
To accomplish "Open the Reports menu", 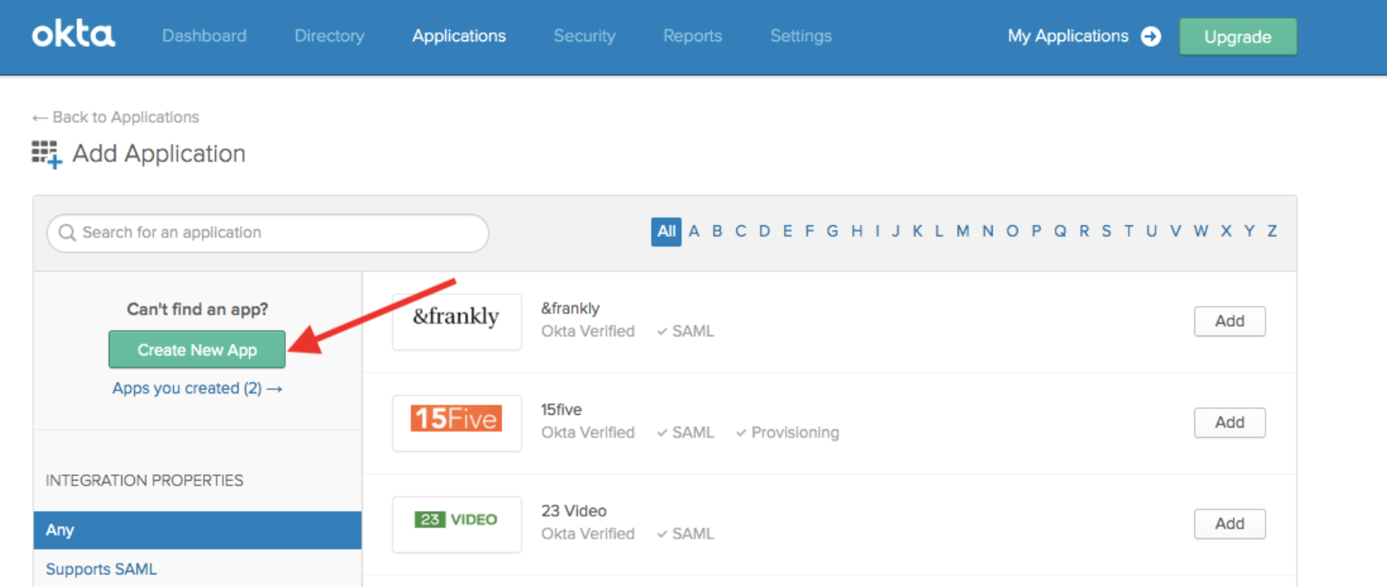I will coord(693,36).
